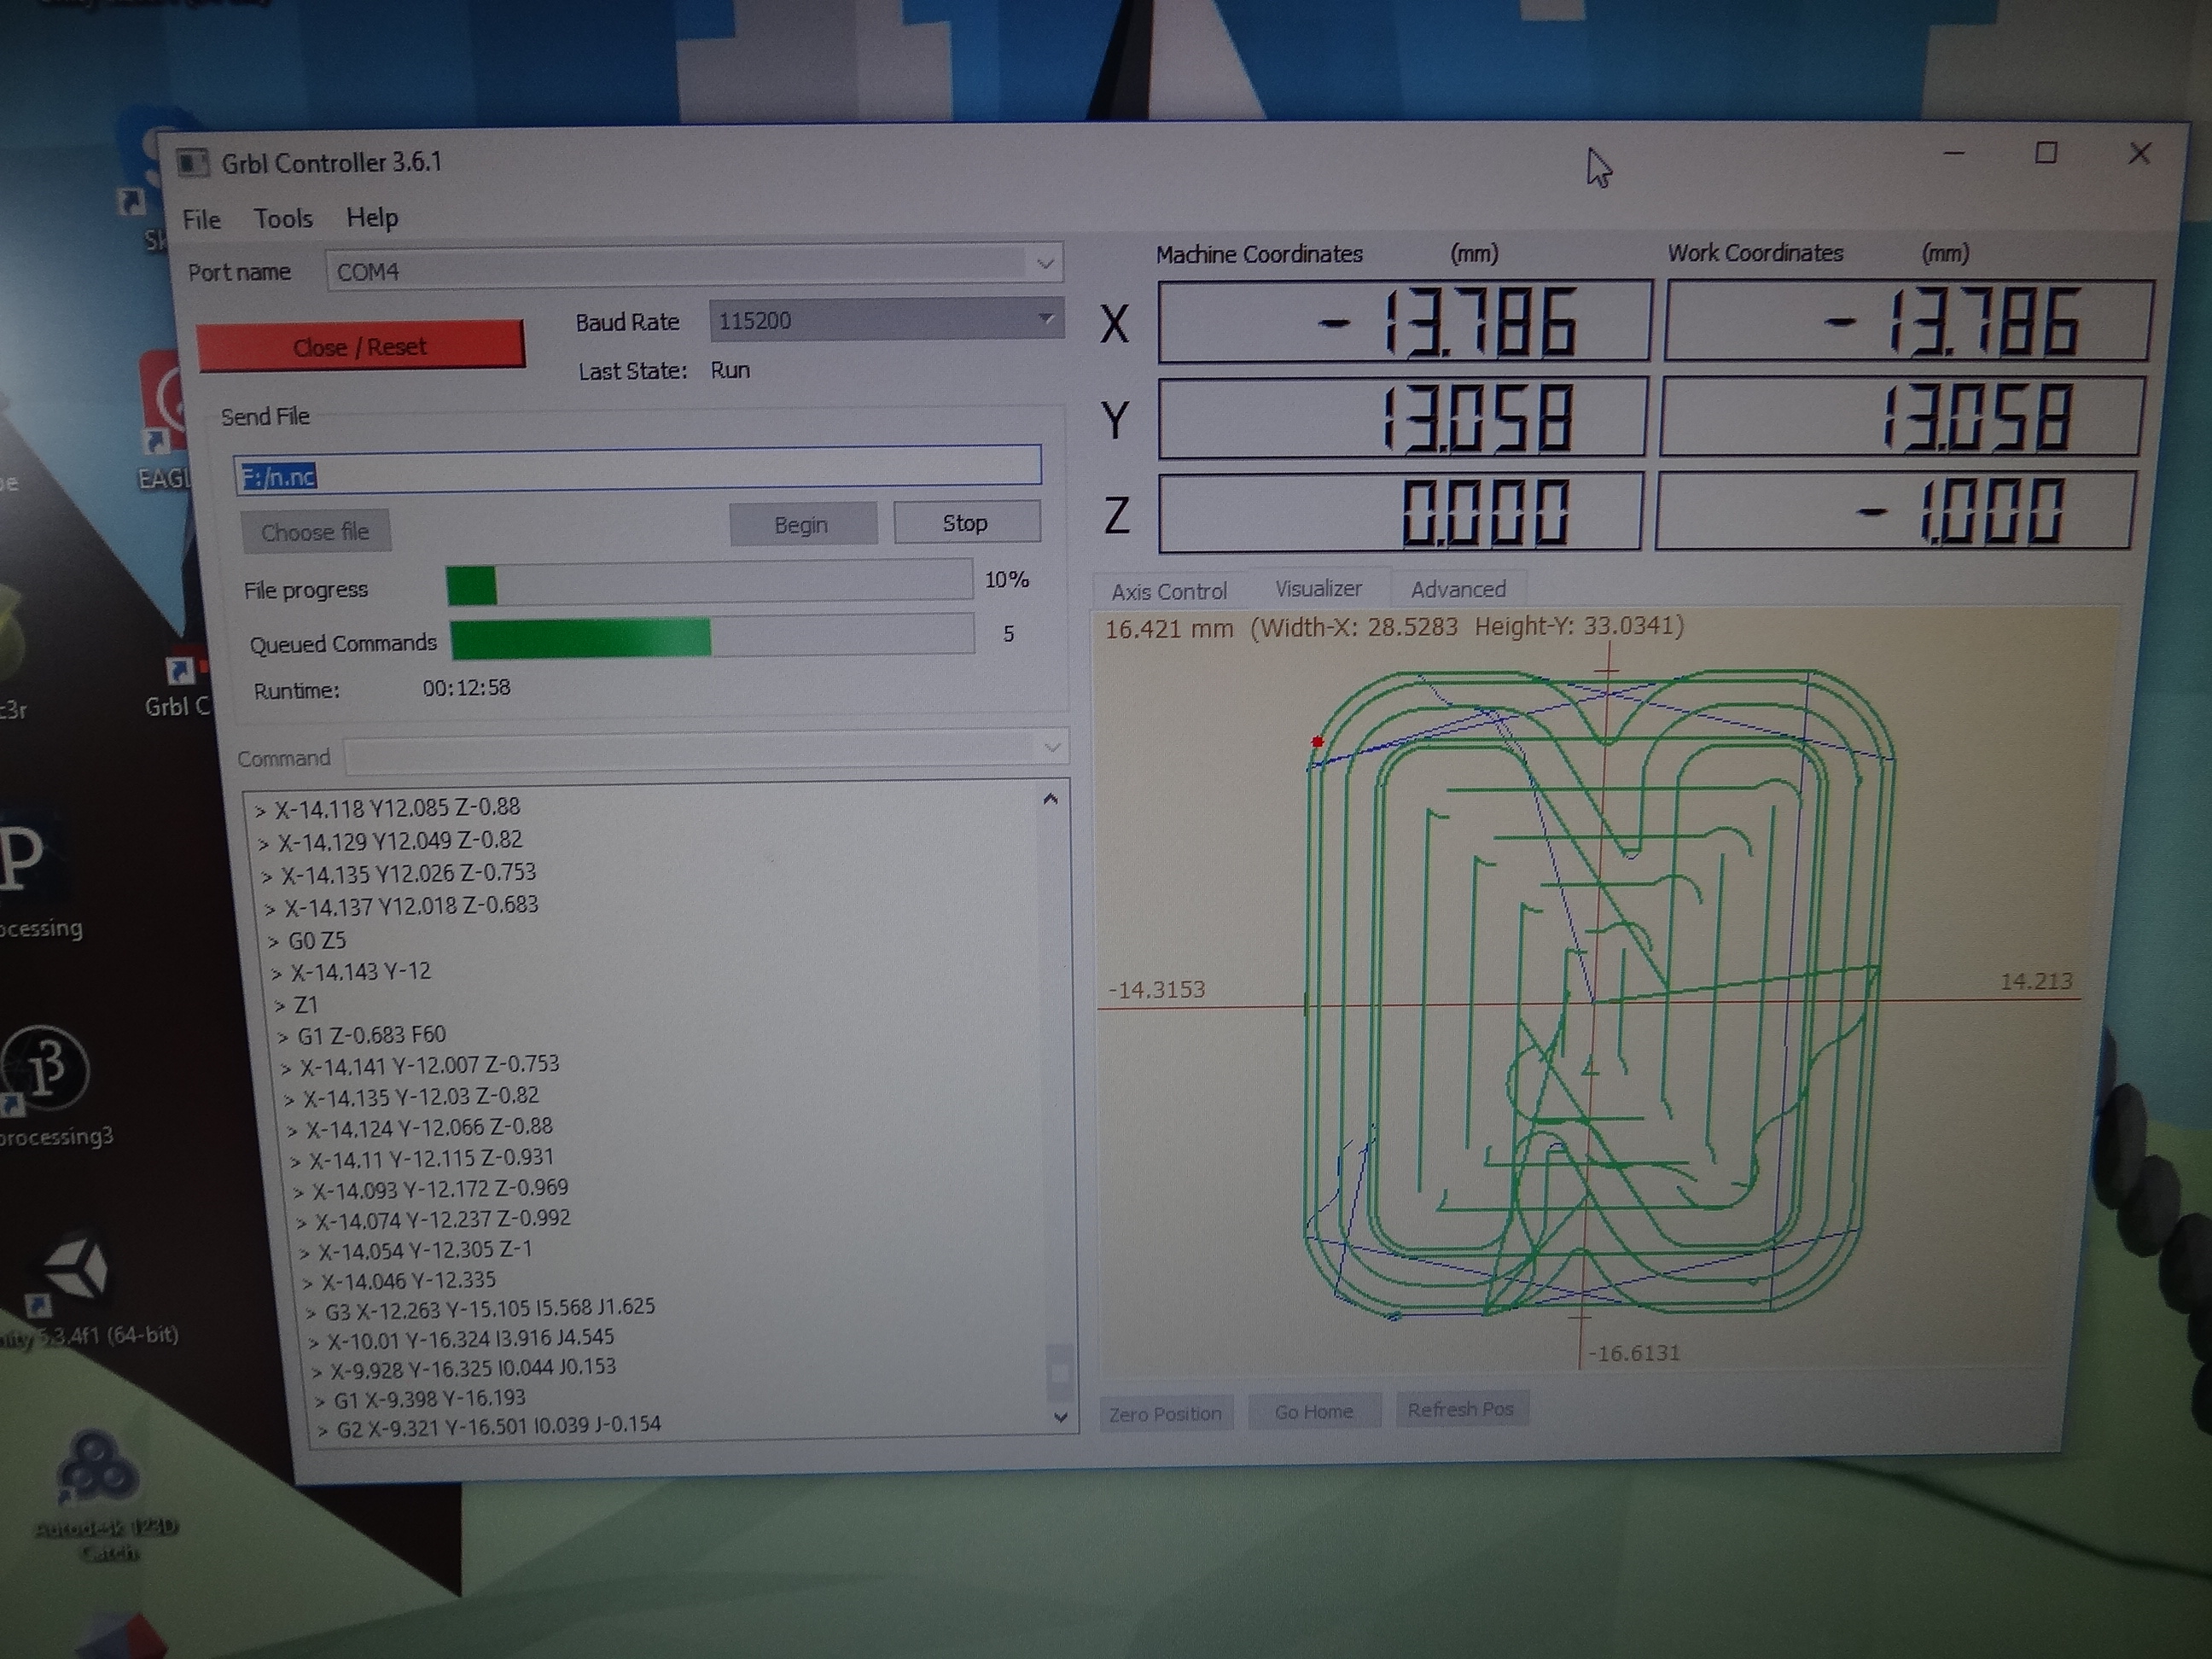Click the File progress bar

pos(709,582)
